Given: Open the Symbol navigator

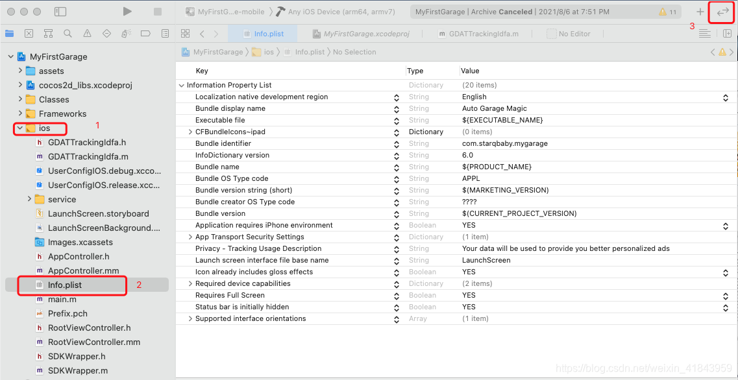Looking at the screenshot, I should click(48, 33).
